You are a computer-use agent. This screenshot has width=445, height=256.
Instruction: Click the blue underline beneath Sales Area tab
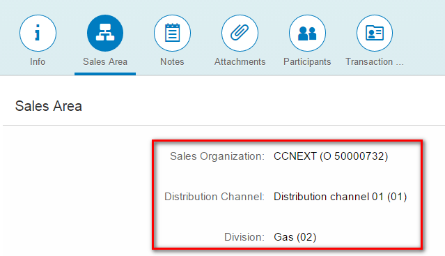(x=105, y=74)
